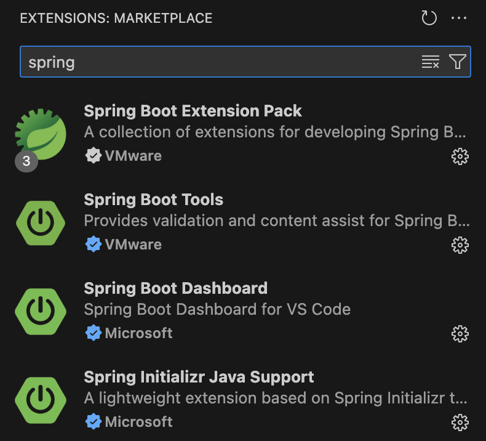The width and height of the screenshot is (486, 441).
Task: Click the verified badge next to Spring Boot Extension Pack's VMware
Action: 94,155
